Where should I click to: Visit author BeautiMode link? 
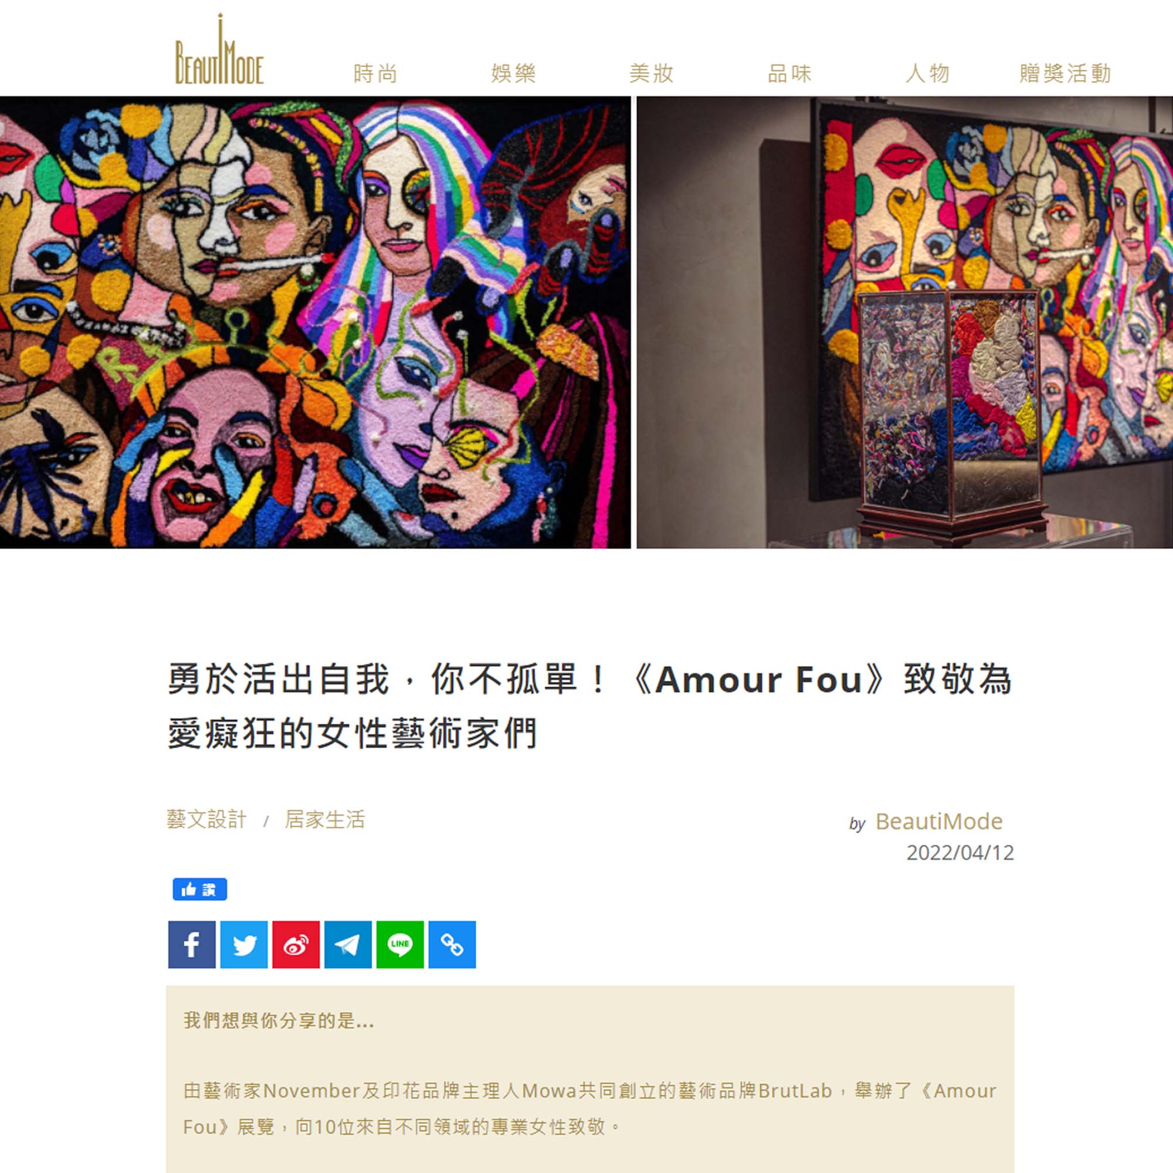938,821
